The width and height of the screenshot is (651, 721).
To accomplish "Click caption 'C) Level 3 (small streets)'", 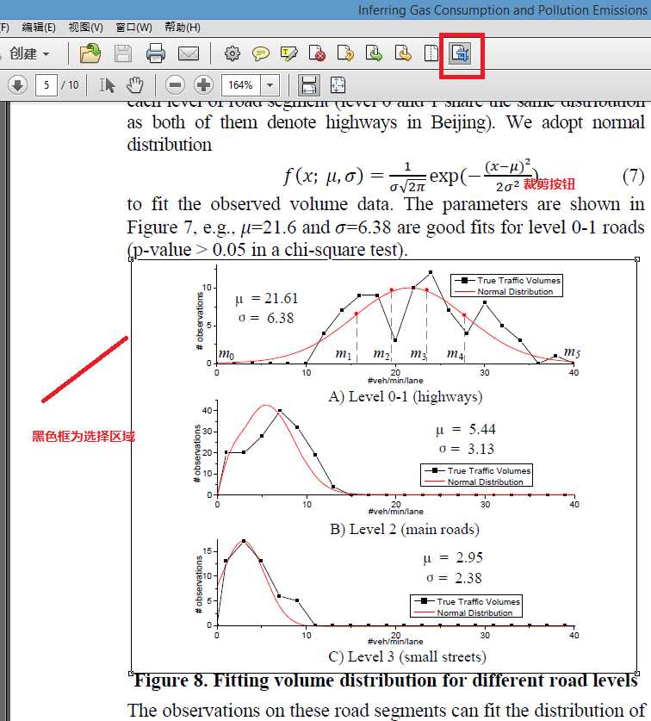I will pos(407,656).
